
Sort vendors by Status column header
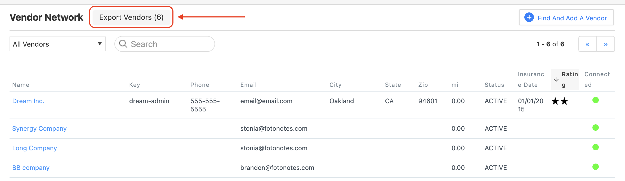coord(494,85)
